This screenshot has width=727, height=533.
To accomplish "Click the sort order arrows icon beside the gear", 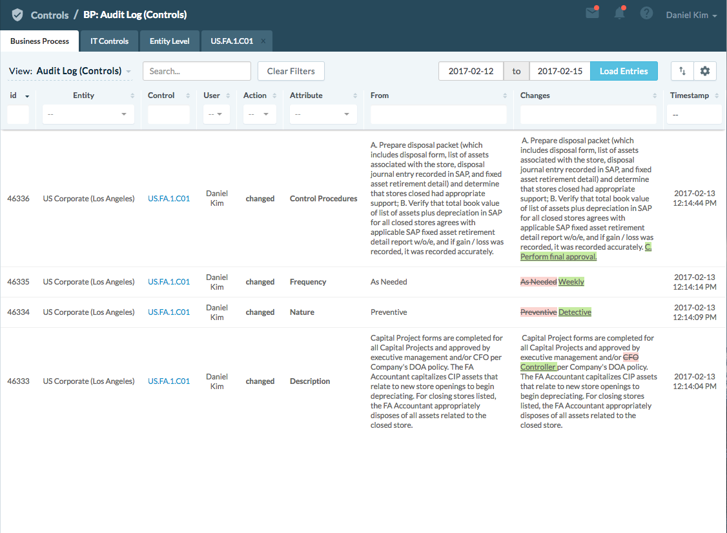I will point(682,71).
